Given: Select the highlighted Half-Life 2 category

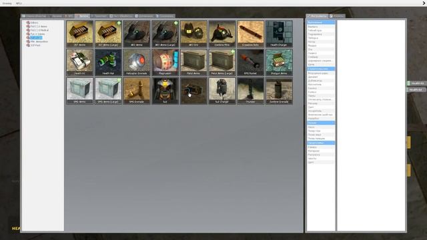Looking at the screenshot, I should tap(36, 38).
